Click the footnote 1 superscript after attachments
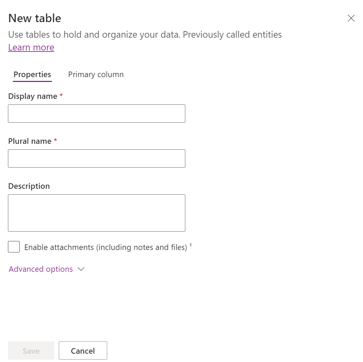The height and width of the screenshot is (362, 363). pos(190,245)
